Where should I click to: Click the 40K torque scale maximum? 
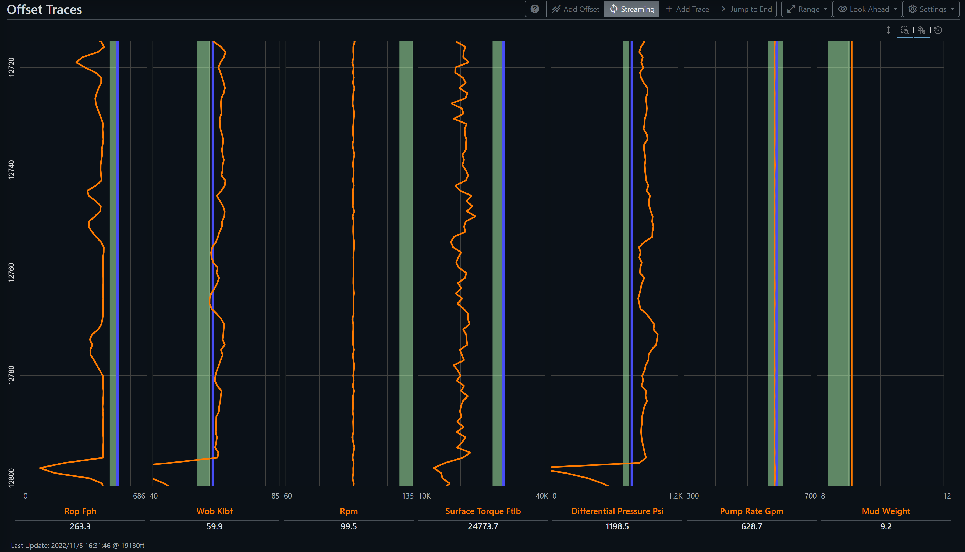pos(542,496)
